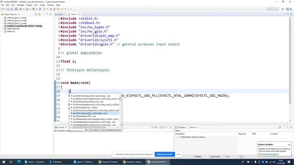This screenshot has width=294, height=165.
Task: Click the Save All toolbar icon
Action: click(12, 9)
